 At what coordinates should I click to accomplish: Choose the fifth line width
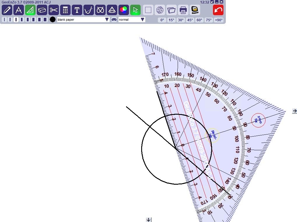pos(28,20)
